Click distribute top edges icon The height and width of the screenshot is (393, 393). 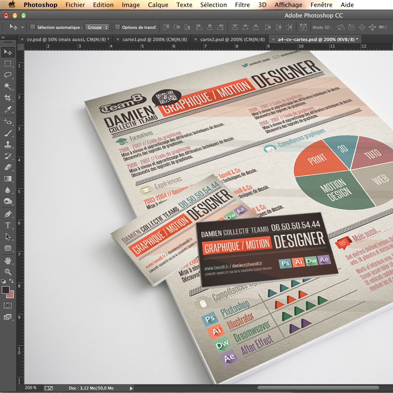(x=235, y=27)
